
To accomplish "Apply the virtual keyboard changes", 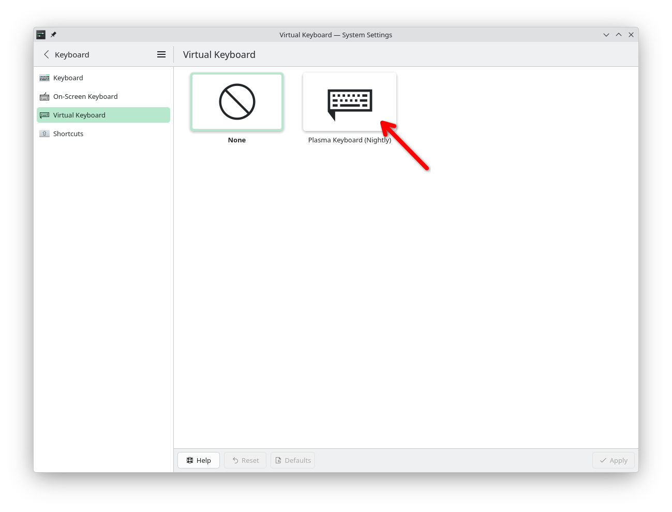I will click(613, 460).
